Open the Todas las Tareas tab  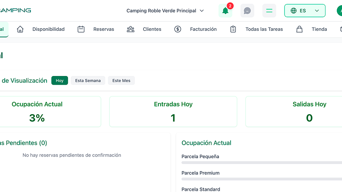pyautogui.click(x=264, y=29)
